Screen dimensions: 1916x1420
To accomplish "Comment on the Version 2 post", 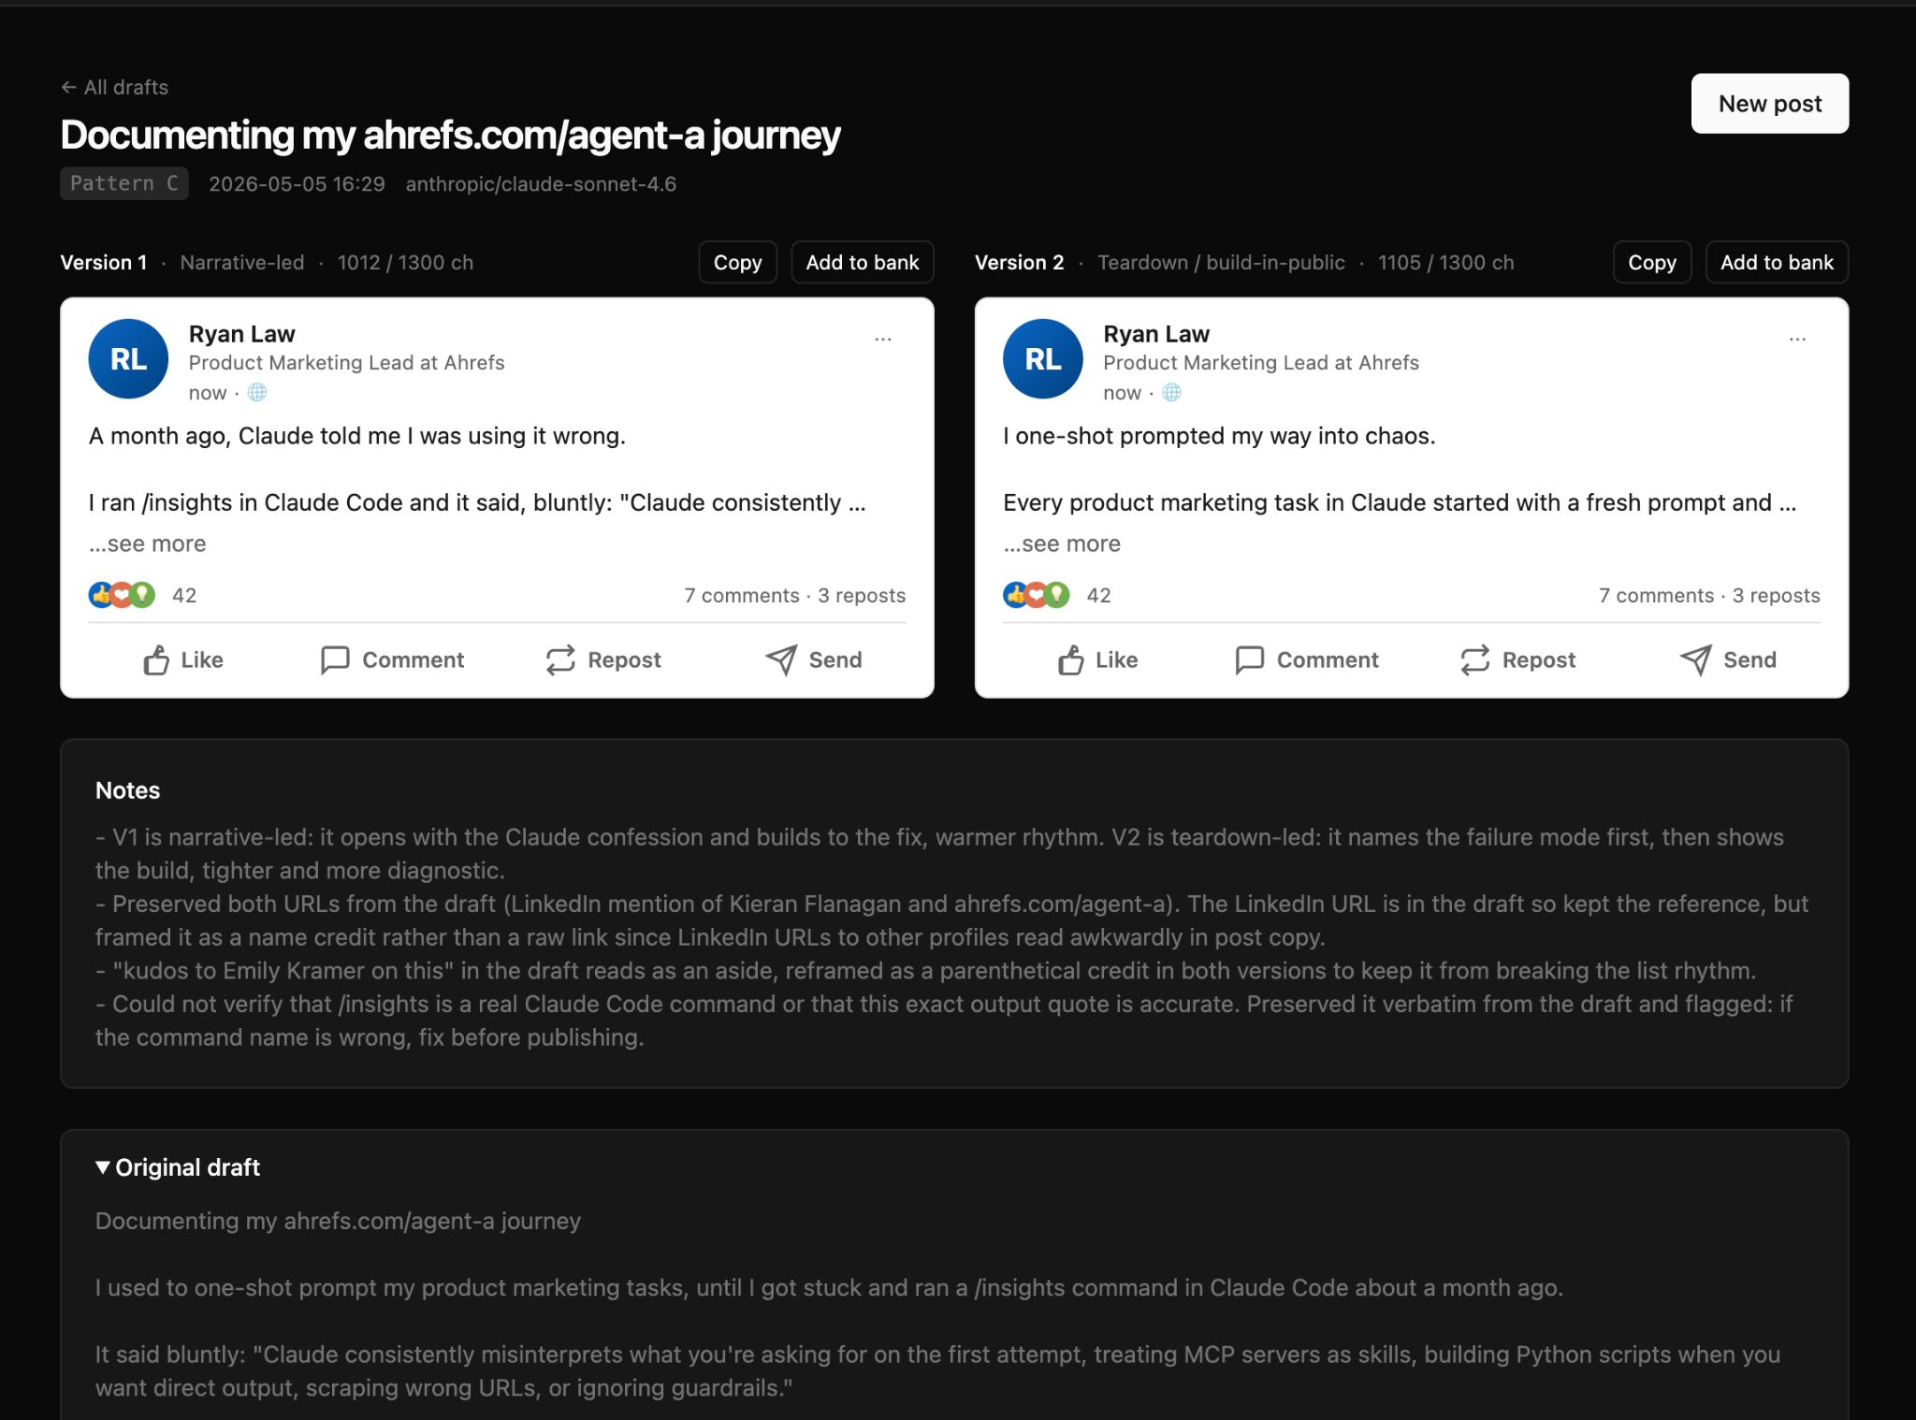I will pos(1306,659).
